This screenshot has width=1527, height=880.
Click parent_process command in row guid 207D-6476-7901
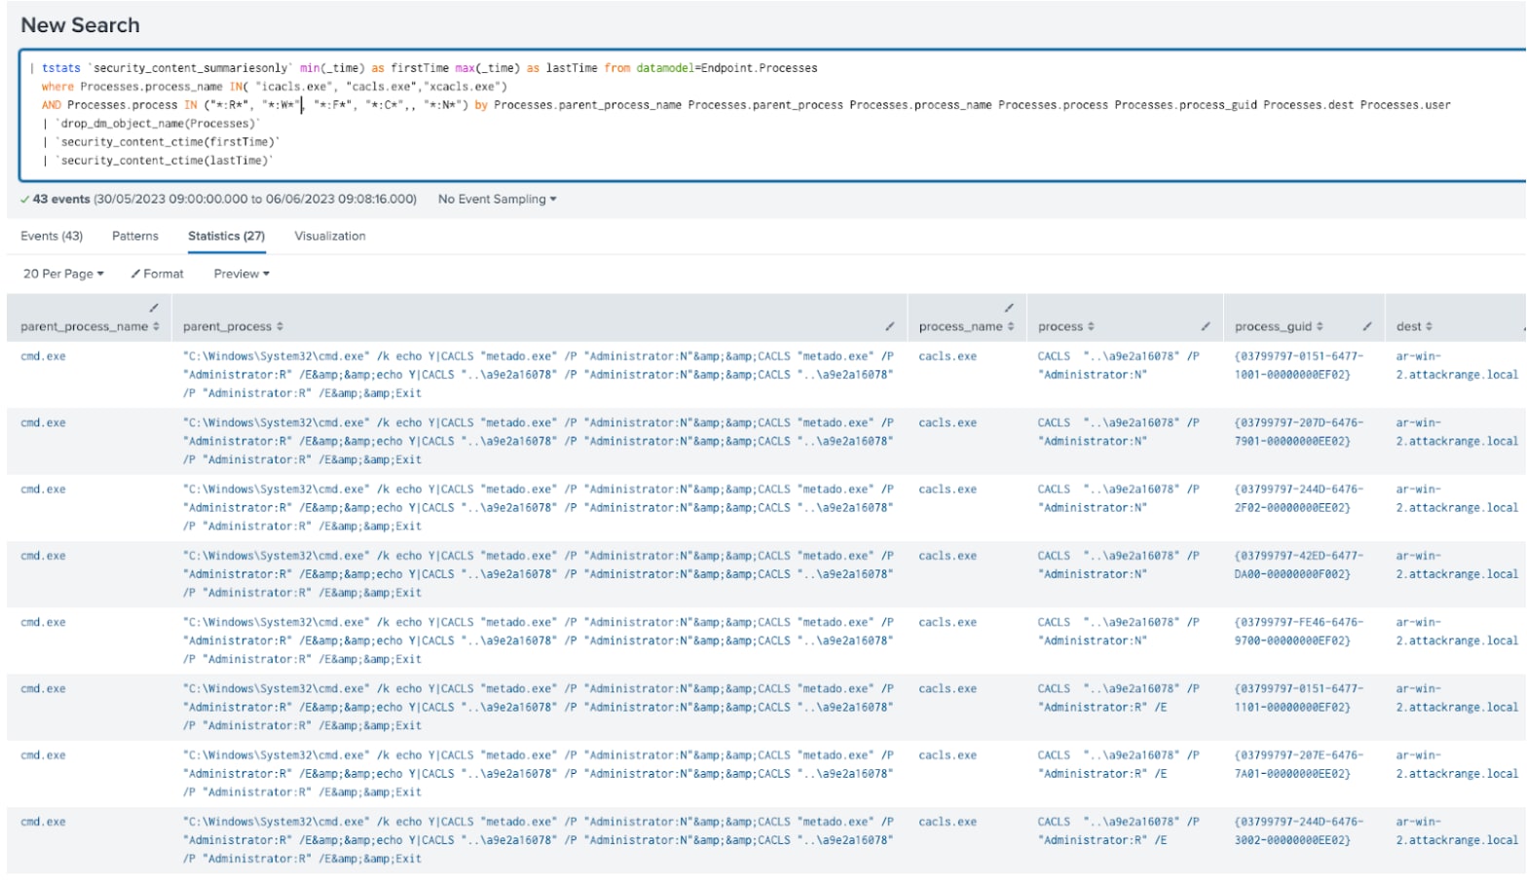(x=539, y=441)
